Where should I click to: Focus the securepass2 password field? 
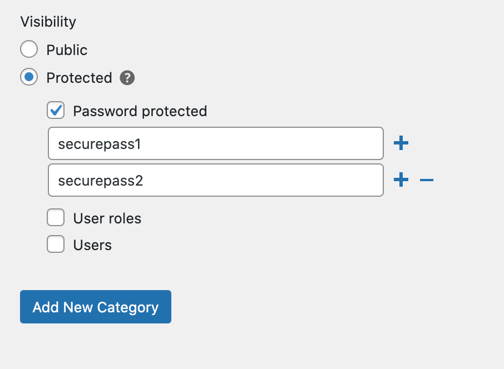tap(216, 180)
